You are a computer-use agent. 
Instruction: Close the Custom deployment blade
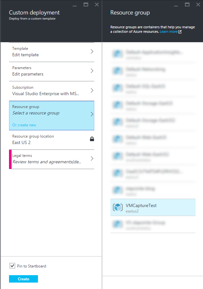point(97,5)
